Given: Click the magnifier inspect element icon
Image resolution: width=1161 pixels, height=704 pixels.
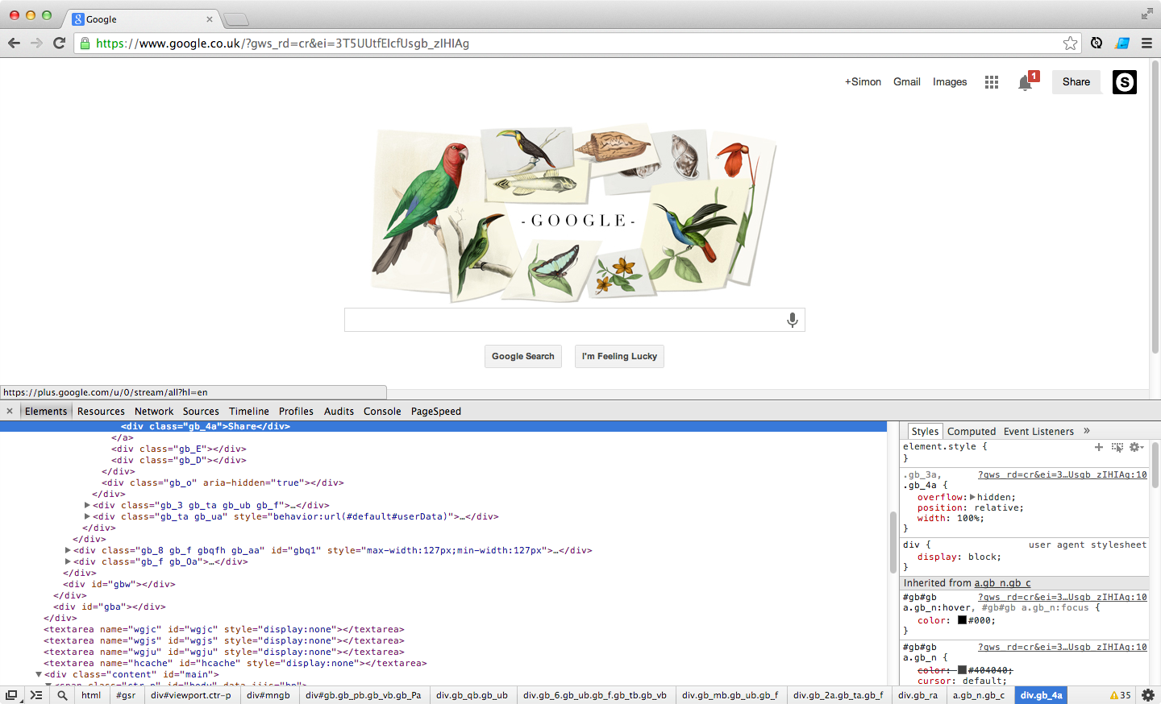Looking at the screenshot, I should point(62,695).
